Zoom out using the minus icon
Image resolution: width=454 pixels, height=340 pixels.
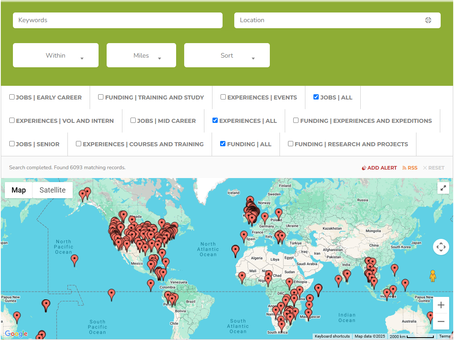click(x=441, y=321)
